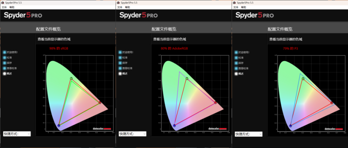The width and height of the screenshot is (348, 148).
Task: Go to 欢迎使用! step in P3 window
Action: 242,53
